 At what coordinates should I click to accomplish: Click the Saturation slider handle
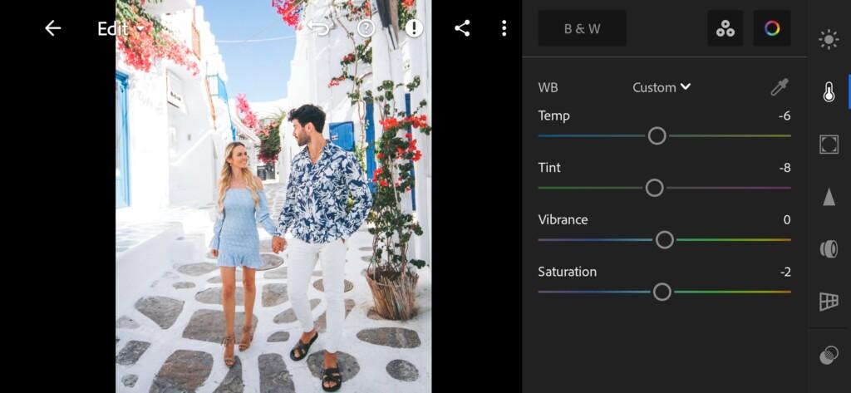[662, 292]
